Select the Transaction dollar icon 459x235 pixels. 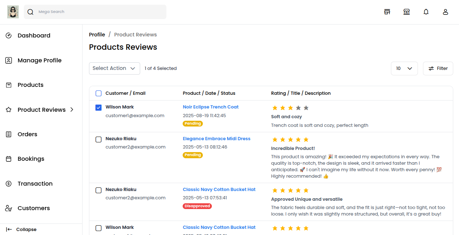click(x=9, y=183)
